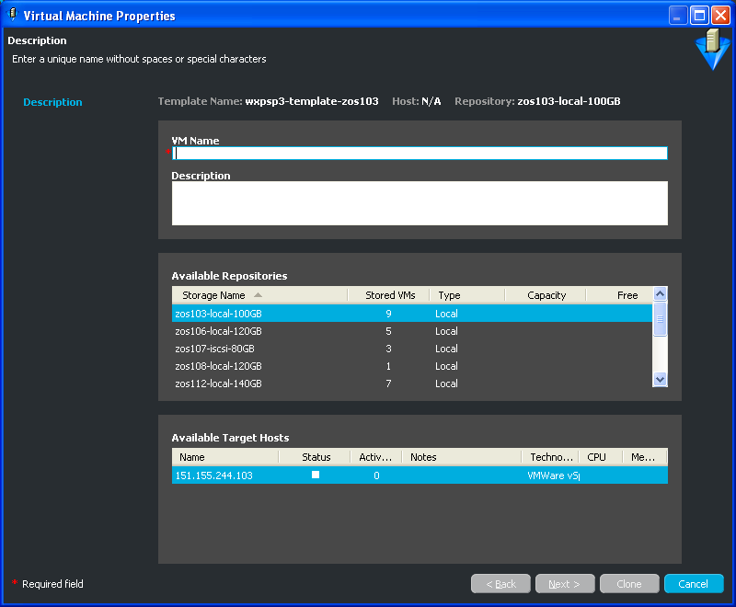Sort repositories by Free column

pyautogui.click(x=619, y=295)
